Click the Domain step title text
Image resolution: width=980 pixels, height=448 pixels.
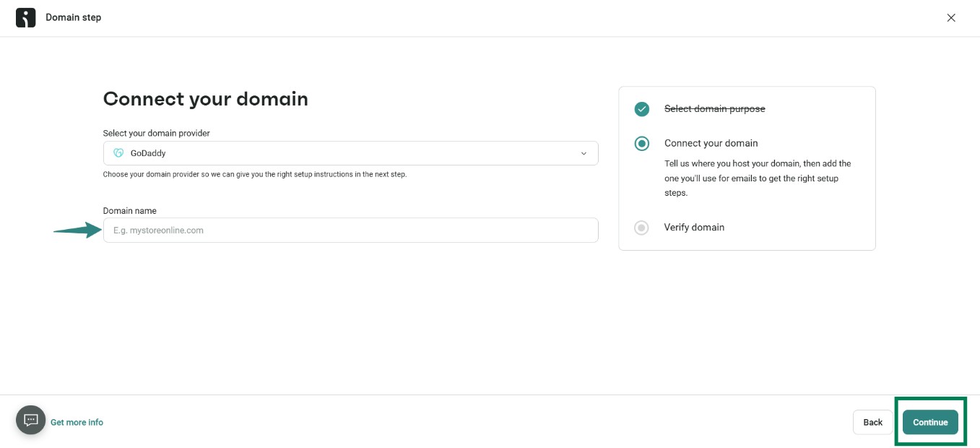(74, 17)
